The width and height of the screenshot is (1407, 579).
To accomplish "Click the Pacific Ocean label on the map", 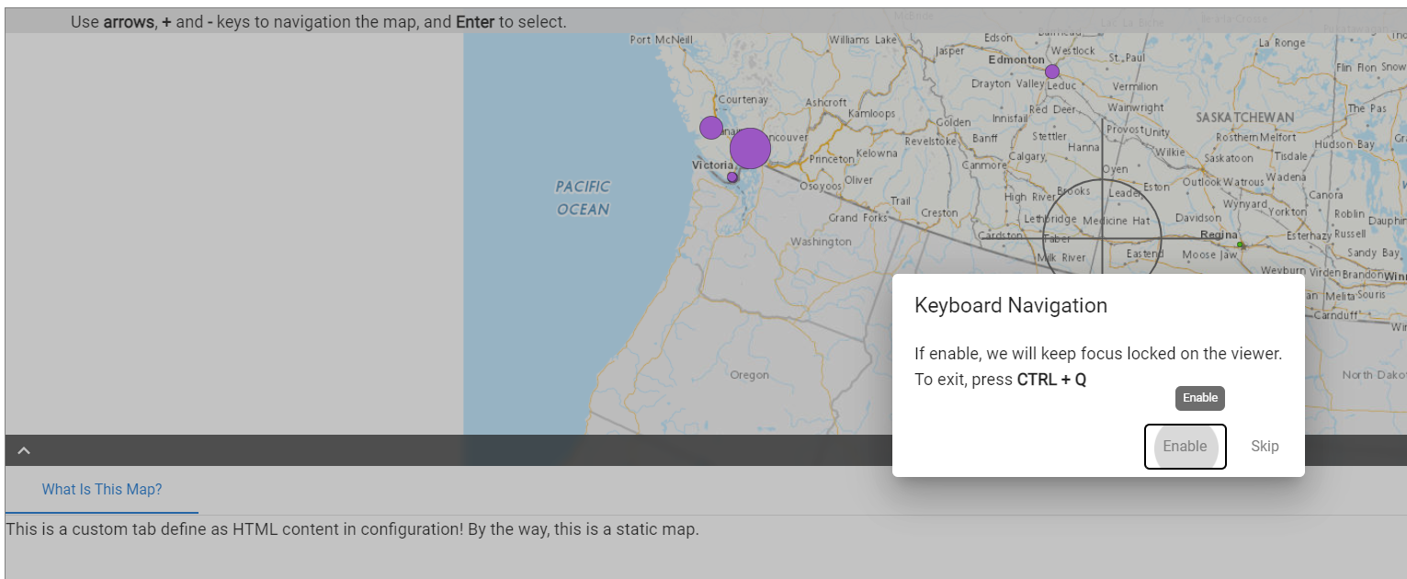I will coord(582,198).
